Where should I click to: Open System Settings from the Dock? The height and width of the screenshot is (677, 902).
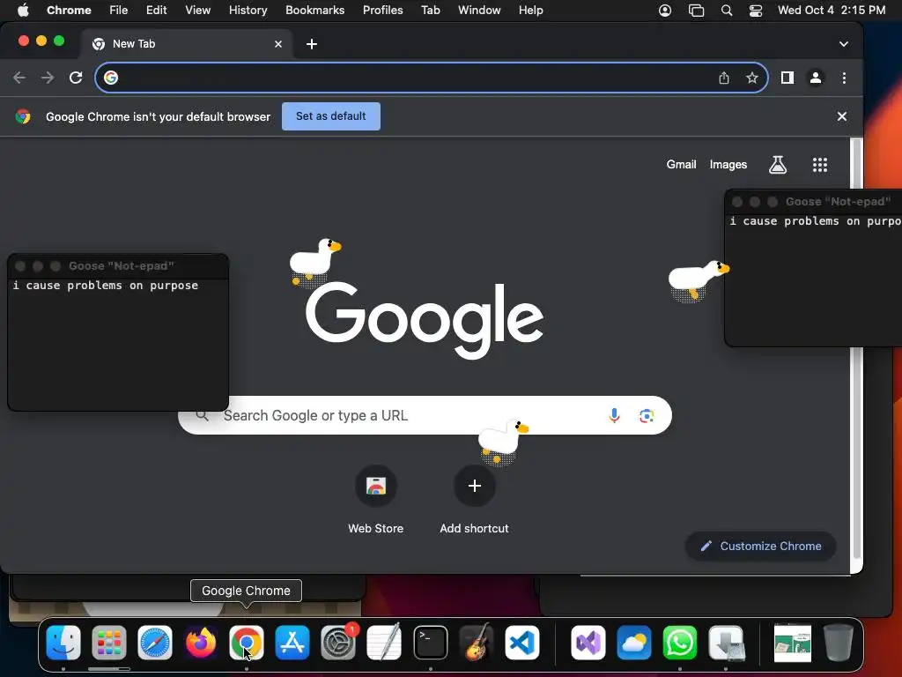click(338, 643)
